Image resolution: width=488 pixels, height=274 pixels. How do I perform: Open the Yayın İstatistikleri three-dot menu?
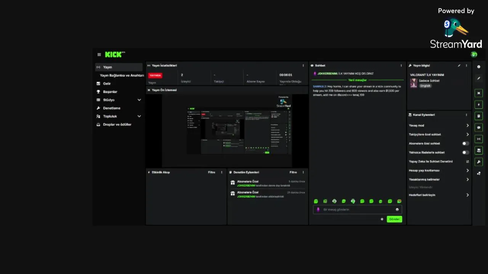pos(303,65)
